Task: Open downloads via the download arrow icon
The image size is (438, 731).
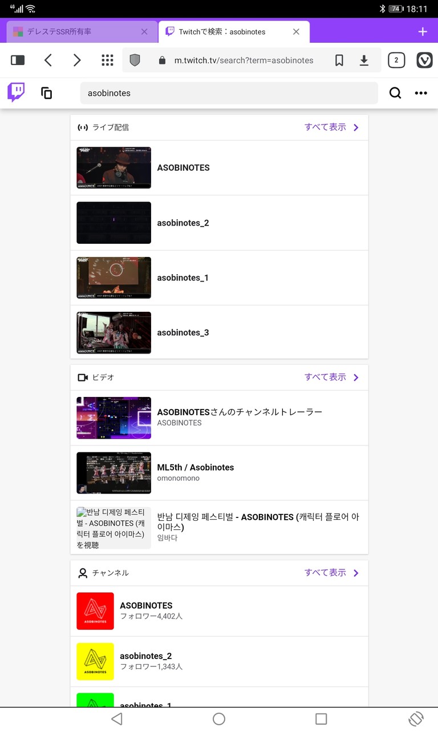Action: click(x=364, y=60)
